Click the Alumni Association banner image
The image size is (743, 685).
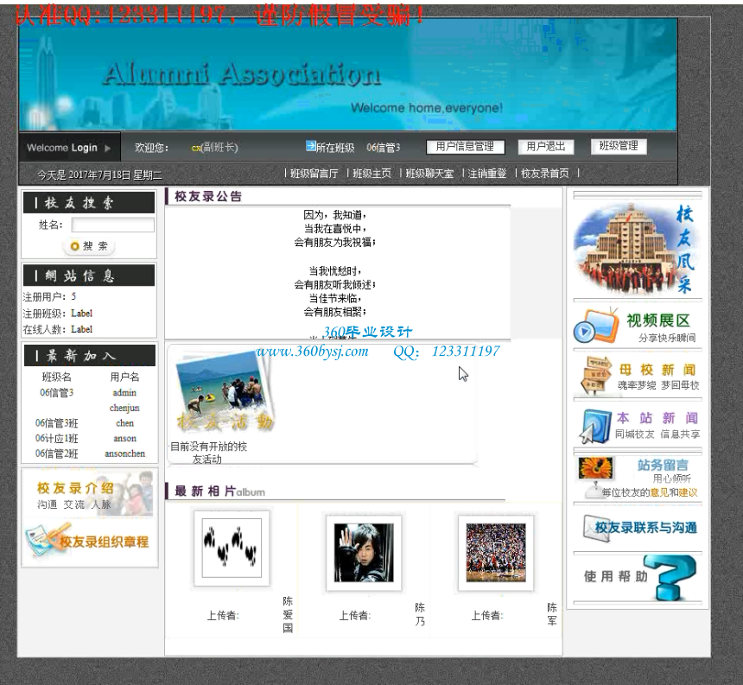point(348,75)
